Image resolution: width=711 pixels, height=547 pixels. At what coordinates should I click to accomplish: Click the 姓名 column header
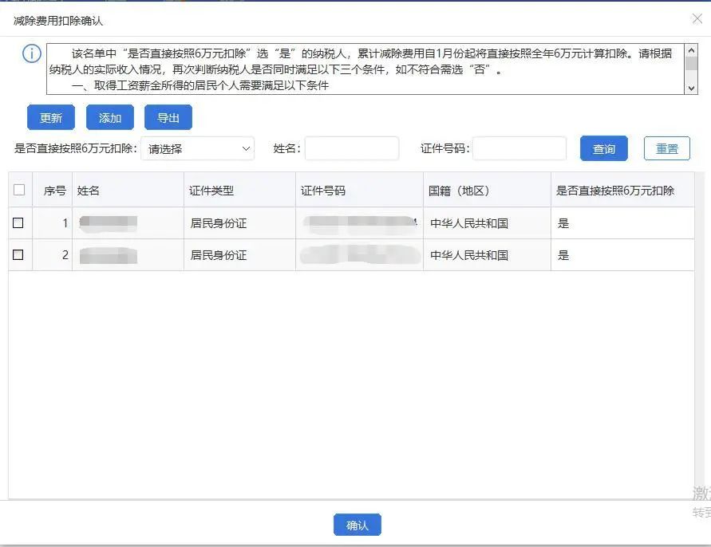coord(128,190)
